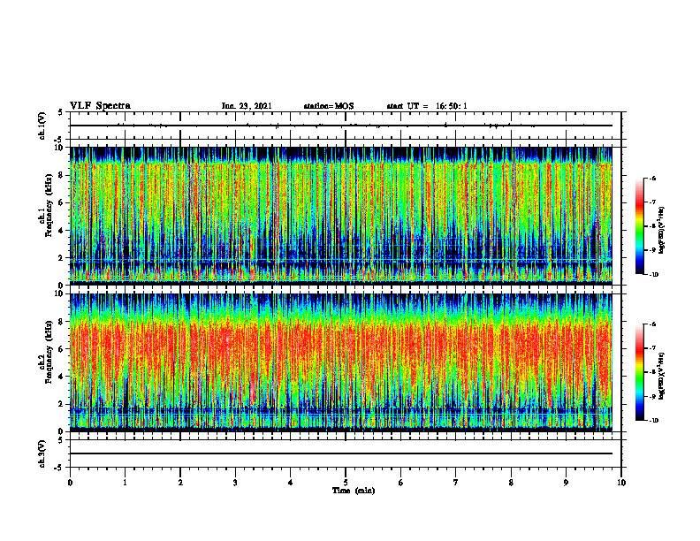Viewport: 700px width, 541px height.
Task: Click inside the ch.1 spectrogram panel
Action: pyautogui.click(x=341, y=216)
